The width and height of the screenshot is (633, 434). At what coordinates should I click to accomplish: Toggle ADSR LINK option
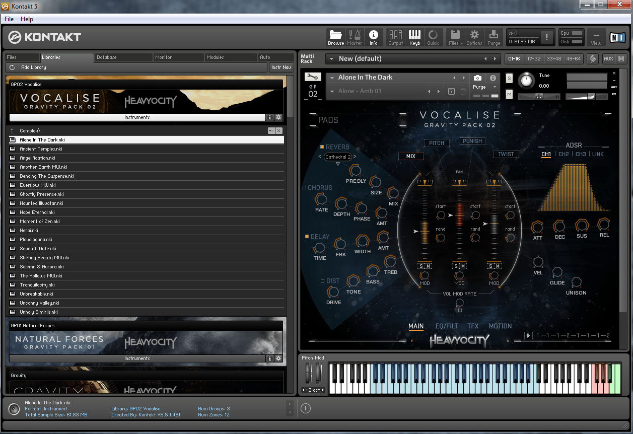598,154
